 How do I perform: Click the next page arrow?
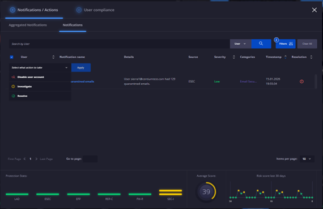tap(36, 159)
